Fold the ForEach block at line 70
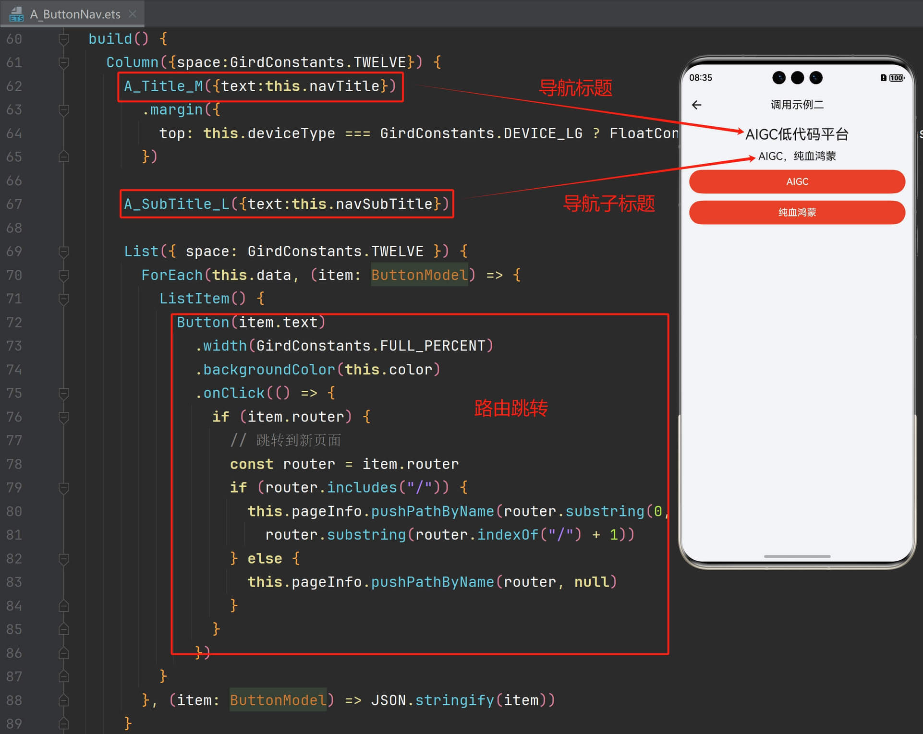Screen dimensions: 923x734 click(x=64, y=275)
